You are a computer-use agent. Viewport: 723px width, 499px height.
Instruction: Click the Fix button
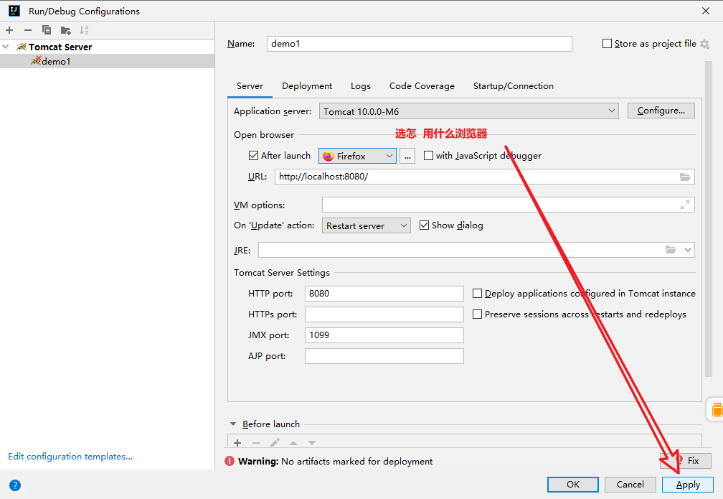tap(686, 461)
